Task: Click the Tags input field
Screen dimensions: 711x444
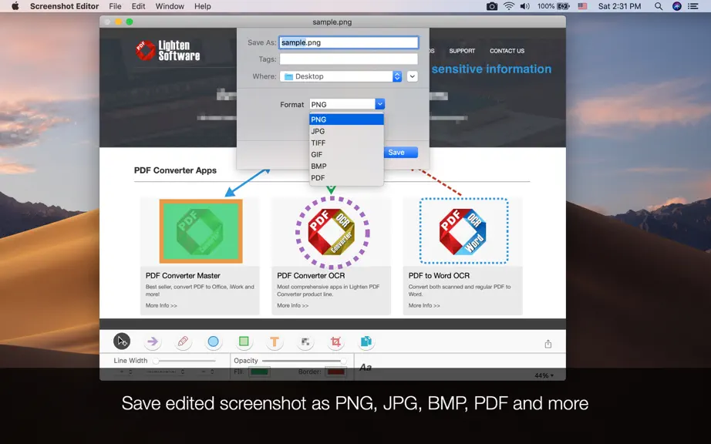Action: [349, 59]
